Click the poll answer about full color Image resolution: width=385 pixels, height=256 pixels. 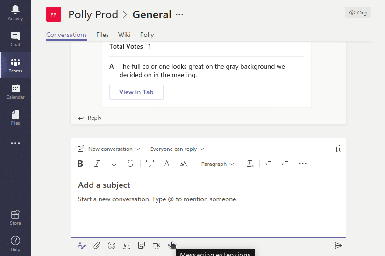[x=202, y=71]
